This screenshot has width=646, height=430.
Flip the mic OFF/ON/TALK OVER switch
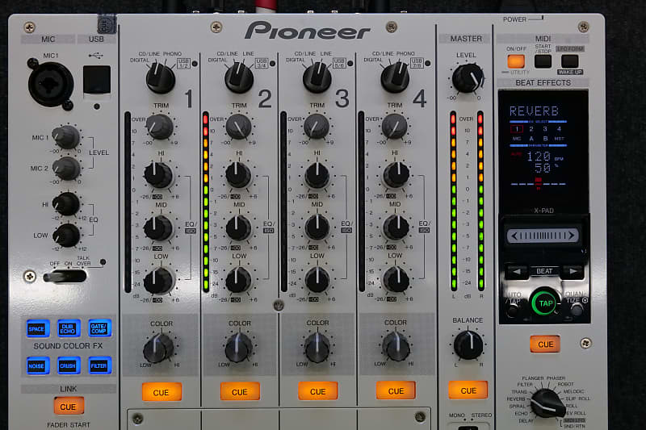point(65,276)
